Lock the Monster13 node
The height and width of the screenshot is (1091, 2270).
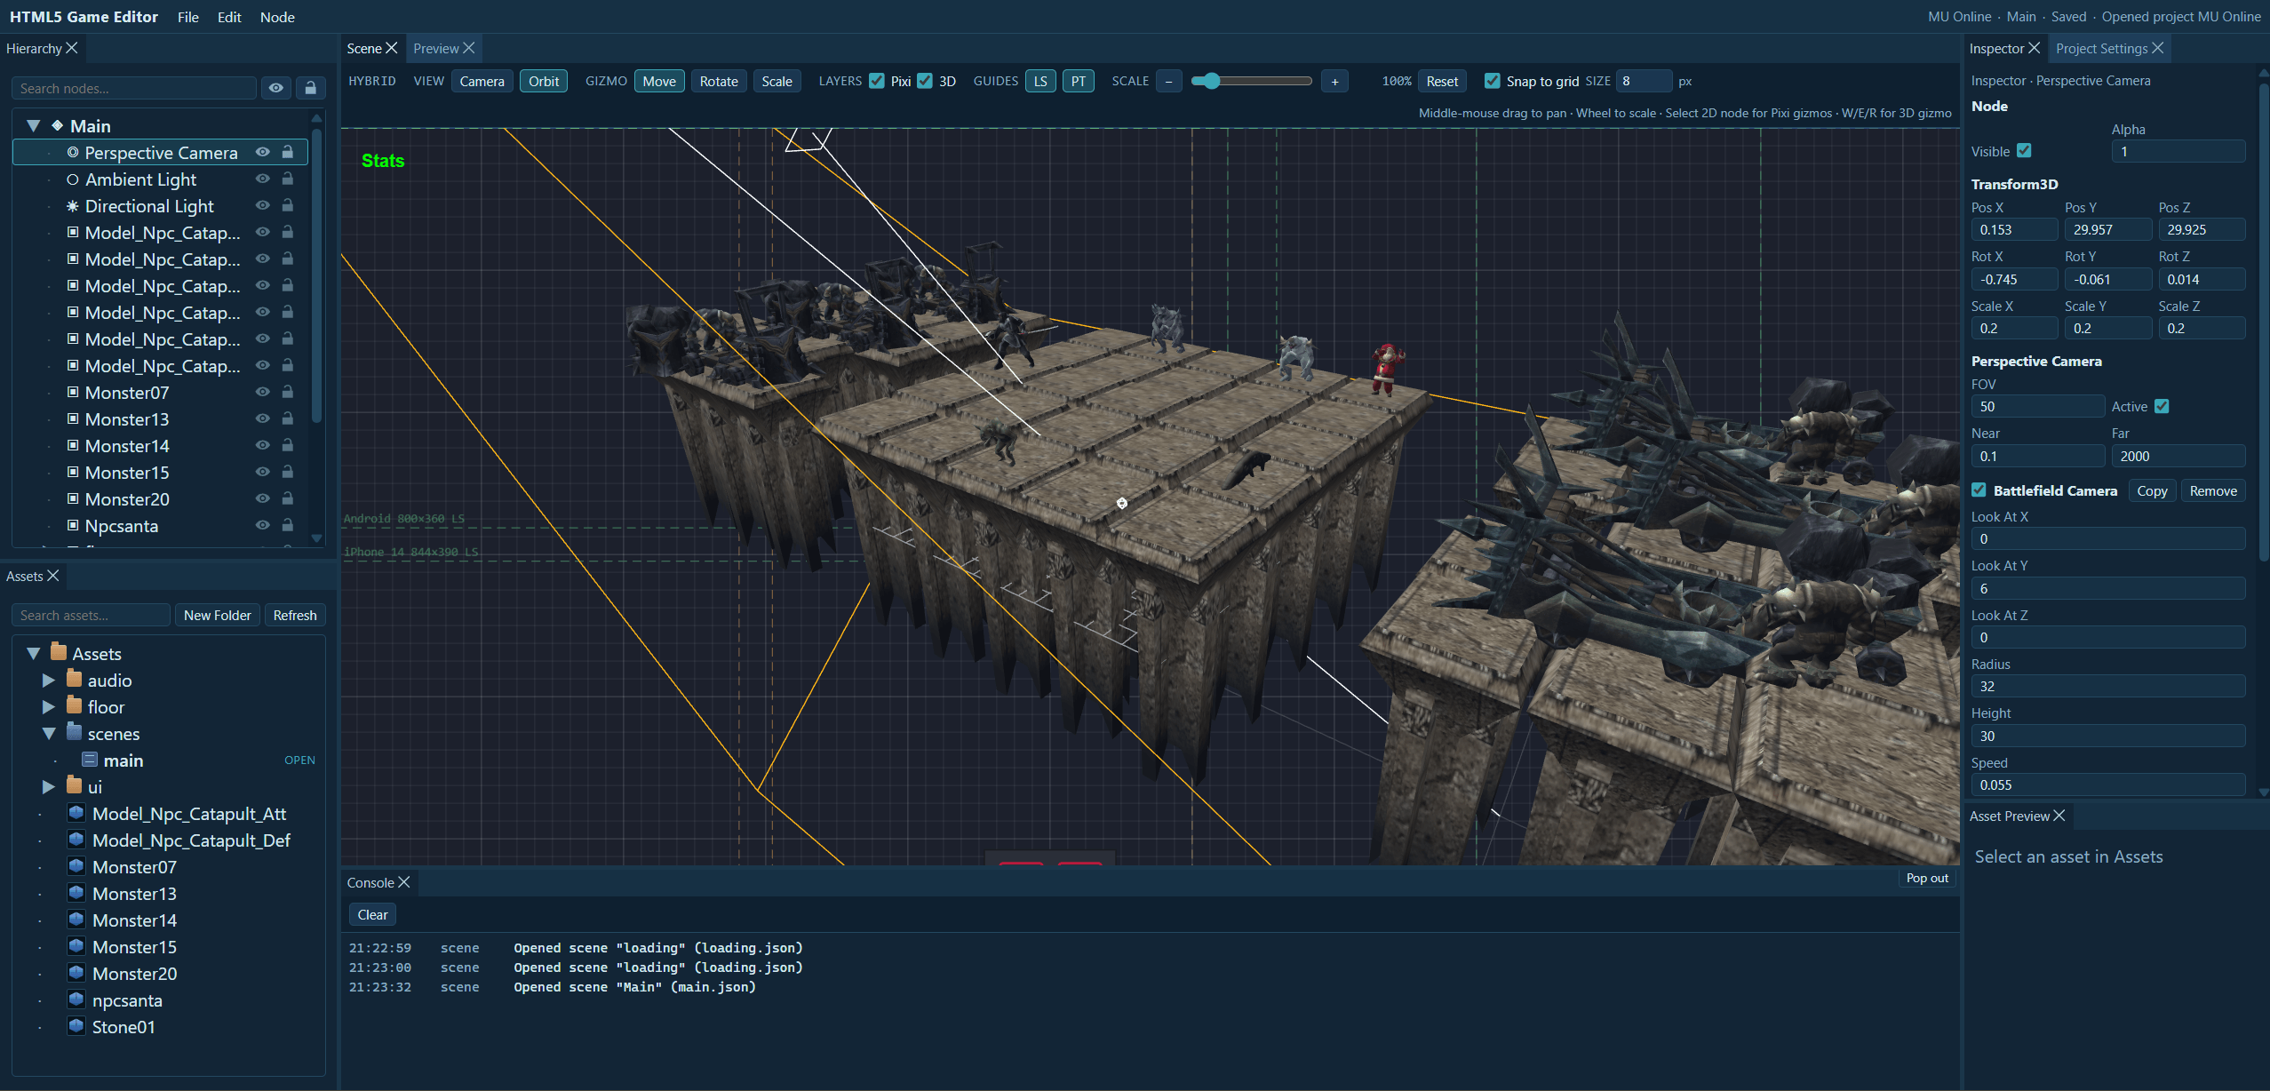coord(288,418)
